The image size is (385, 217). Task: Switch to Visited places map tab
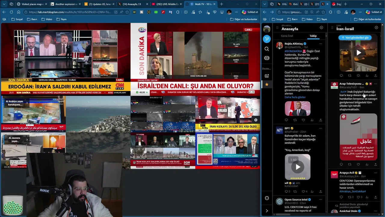32,4
